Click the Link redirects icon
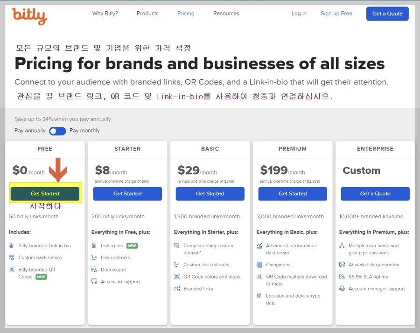 pos(94,257)
